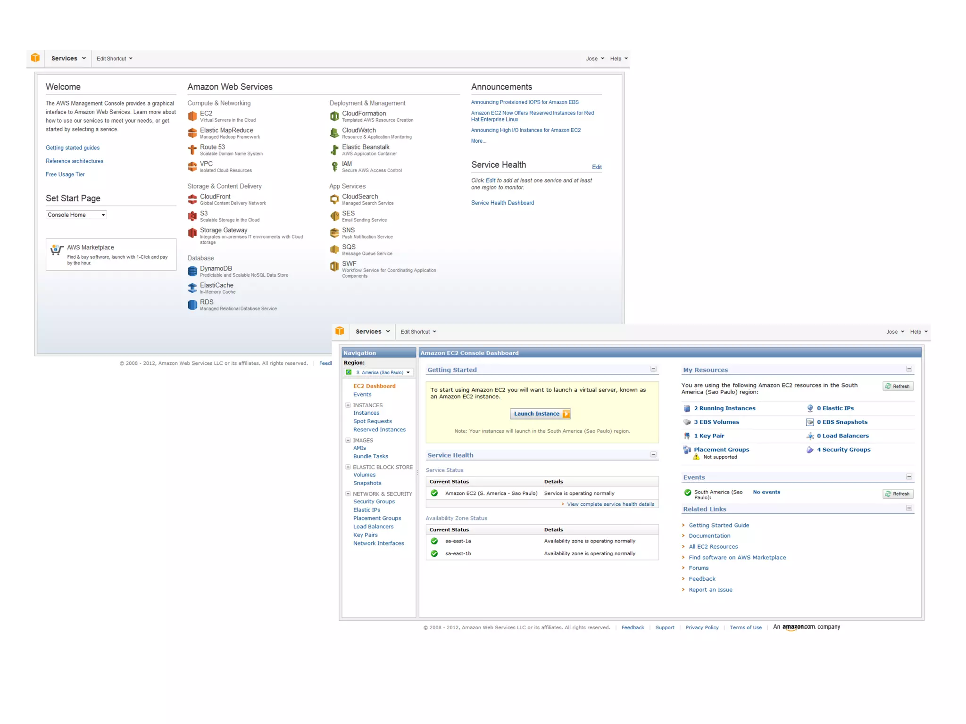
Task: Open the Console Home start page dropdown
Action: [x=76, y=215]
